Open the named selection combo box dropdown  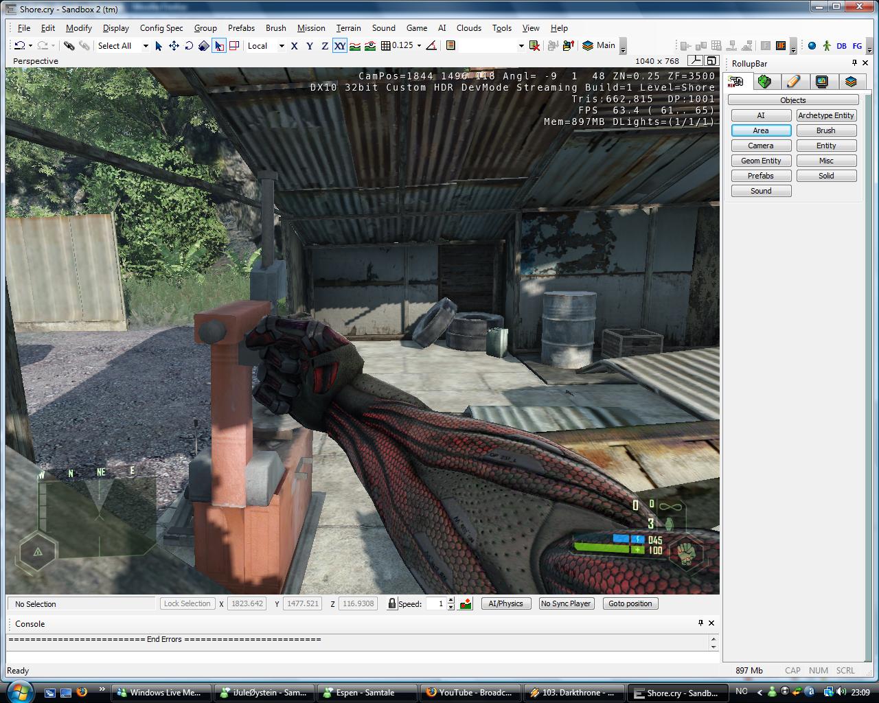521,45
